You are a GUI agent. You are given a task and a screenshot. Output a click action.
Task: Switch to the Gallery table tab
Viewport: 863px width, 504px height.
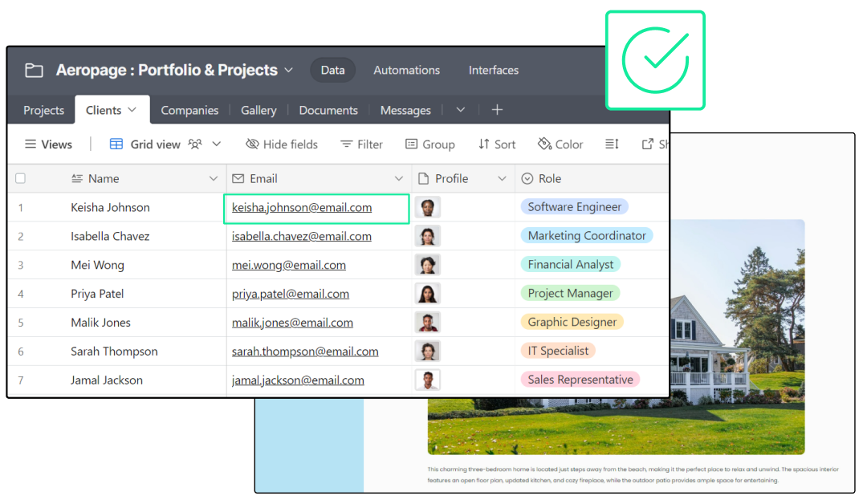(258, 110)
